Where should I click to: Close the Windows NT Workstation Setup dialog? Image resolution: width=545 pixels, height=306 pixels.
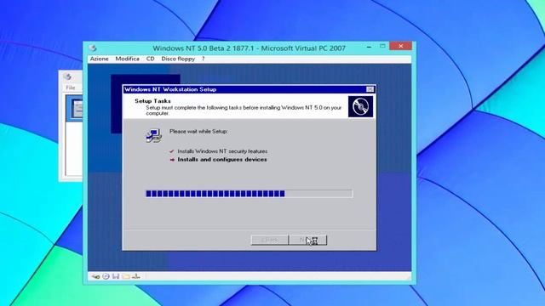tap(370, 89)
